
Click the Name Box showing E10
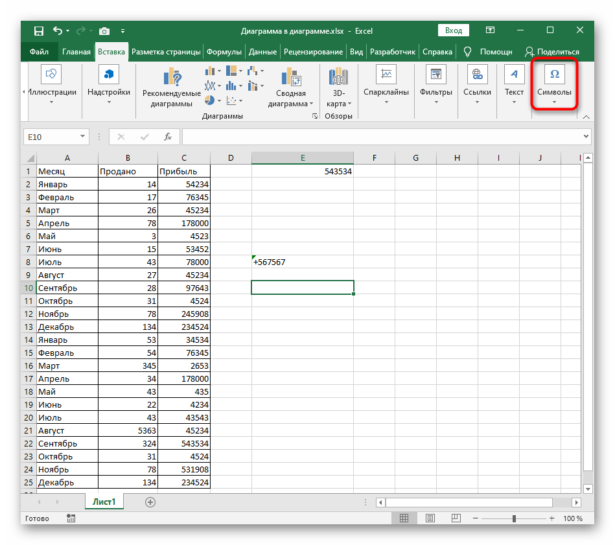click(x=51, y=137)
